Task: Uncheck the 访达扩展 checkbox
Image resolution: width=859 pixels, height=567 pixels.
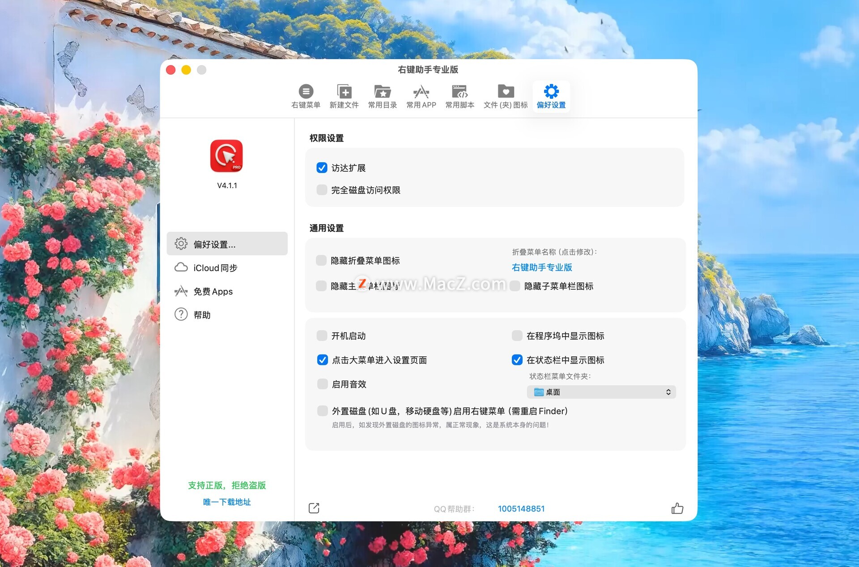Action: pyautogui.click(x=322, y=168)
